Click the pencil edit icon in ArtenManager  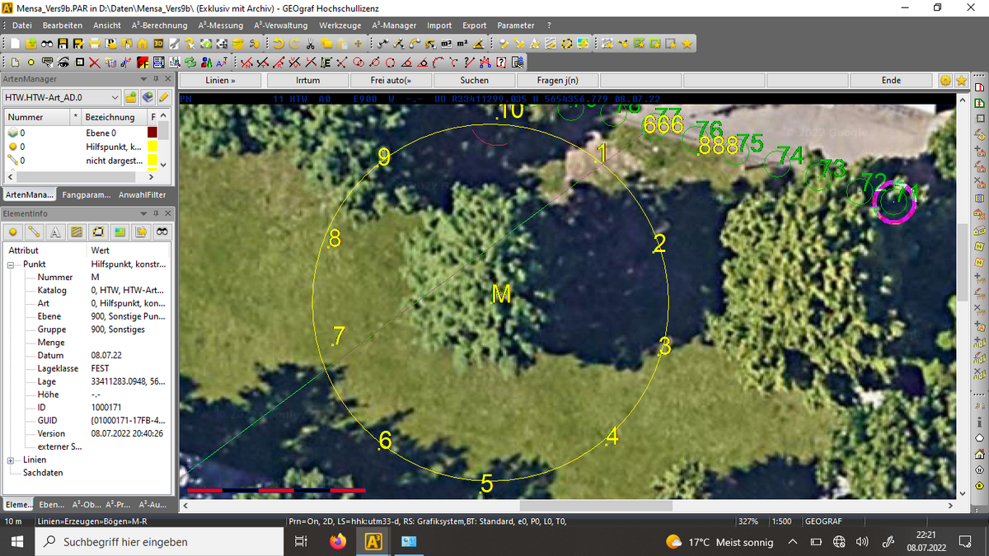[x=164, y=97]
